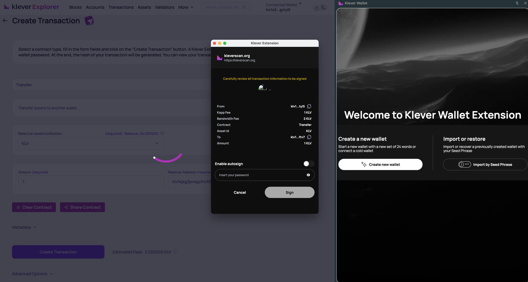The image size is (528, 282).
Task: Toggle the Enable autosign switch
Action: (x=309, y=164)
